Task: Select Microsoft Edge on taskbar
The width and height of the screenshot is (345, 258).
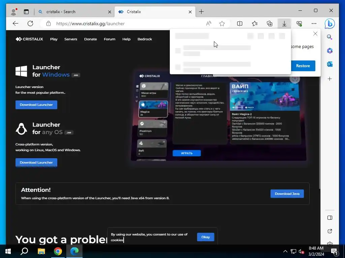Action: tap(74, 251)
